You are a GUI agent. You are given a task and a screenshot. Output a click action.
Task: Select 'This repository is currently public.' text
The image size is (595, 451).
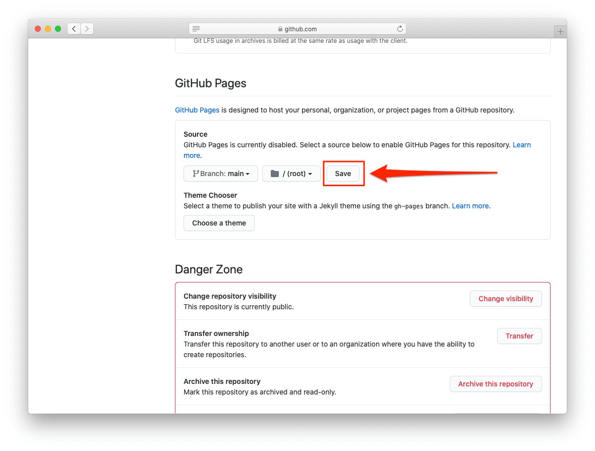(239, 307)
